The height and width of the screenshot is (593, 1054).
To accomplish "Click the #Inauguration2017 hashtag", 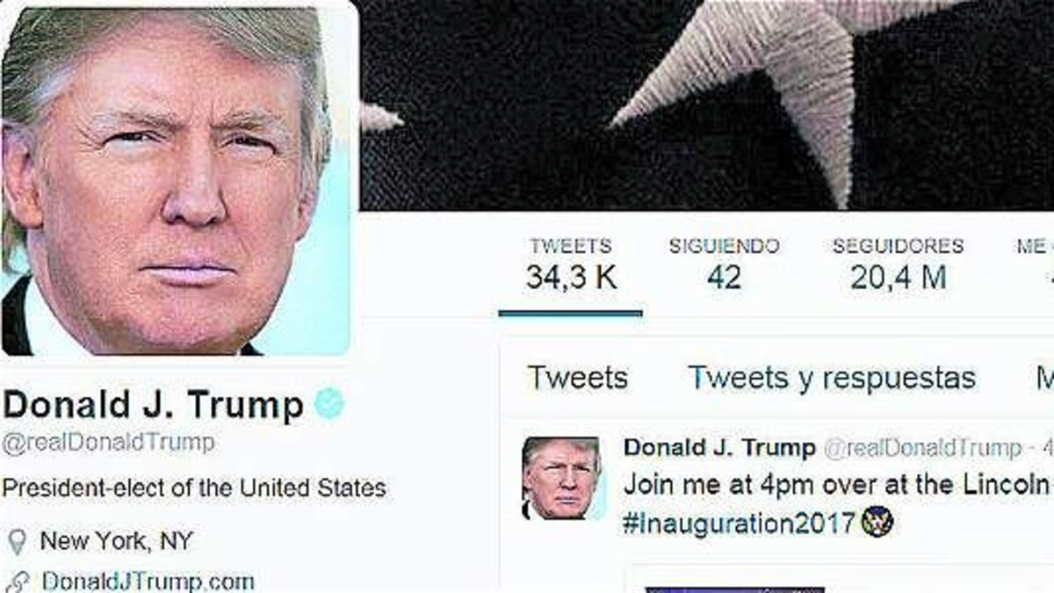I will pos(739,524).
